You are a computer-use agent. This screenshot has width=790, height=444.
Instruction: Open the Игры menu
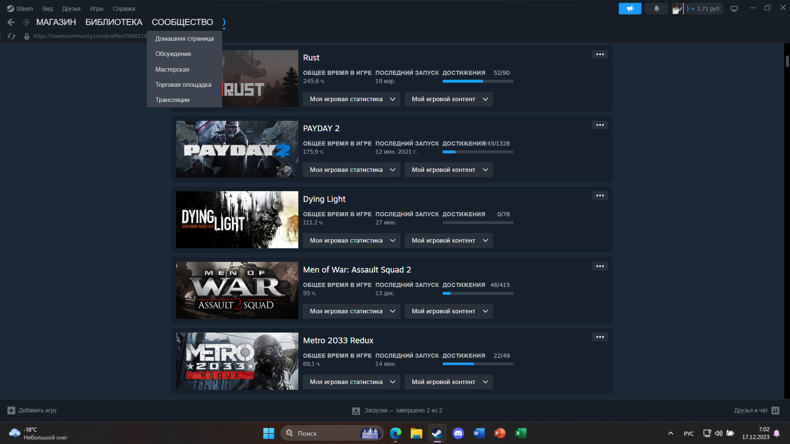point(97,9)
